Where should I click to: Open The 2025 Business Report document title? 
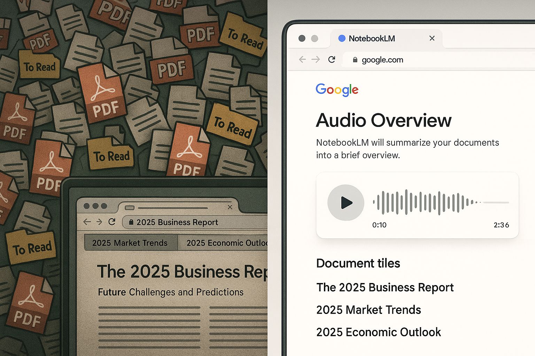click(x=385, y=288)
